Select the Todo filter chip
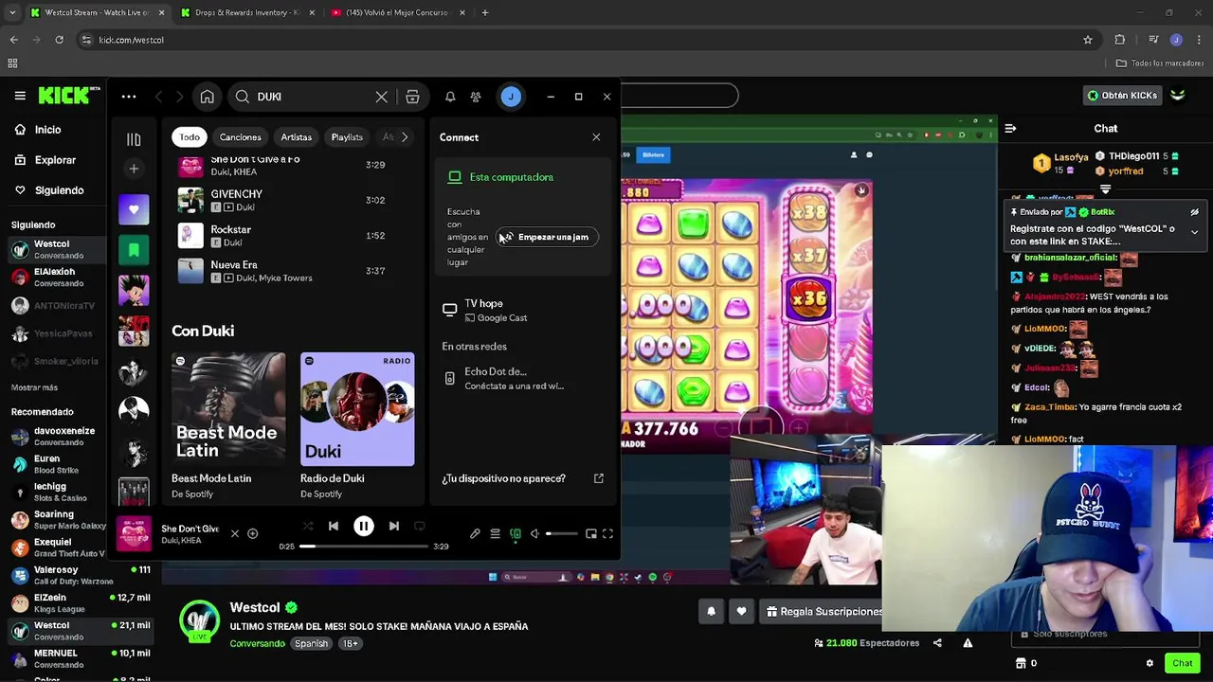The height and width of the screenshot is (682, 1213). pos(190,137)
